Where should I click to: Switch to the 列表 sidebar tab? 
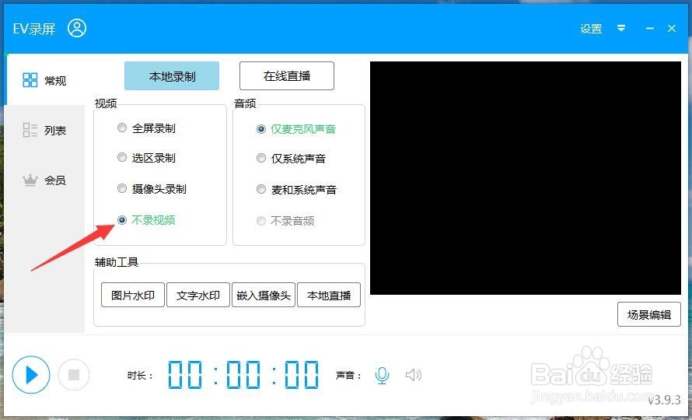44,130
